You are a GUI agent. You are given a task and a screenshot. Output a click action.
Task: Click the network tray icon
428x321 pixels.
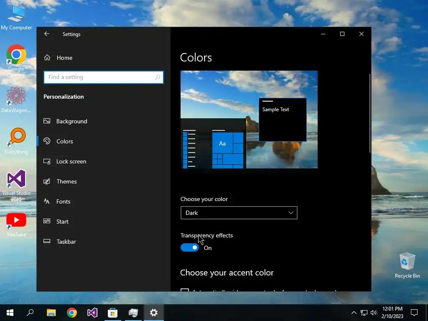[364, 313]
